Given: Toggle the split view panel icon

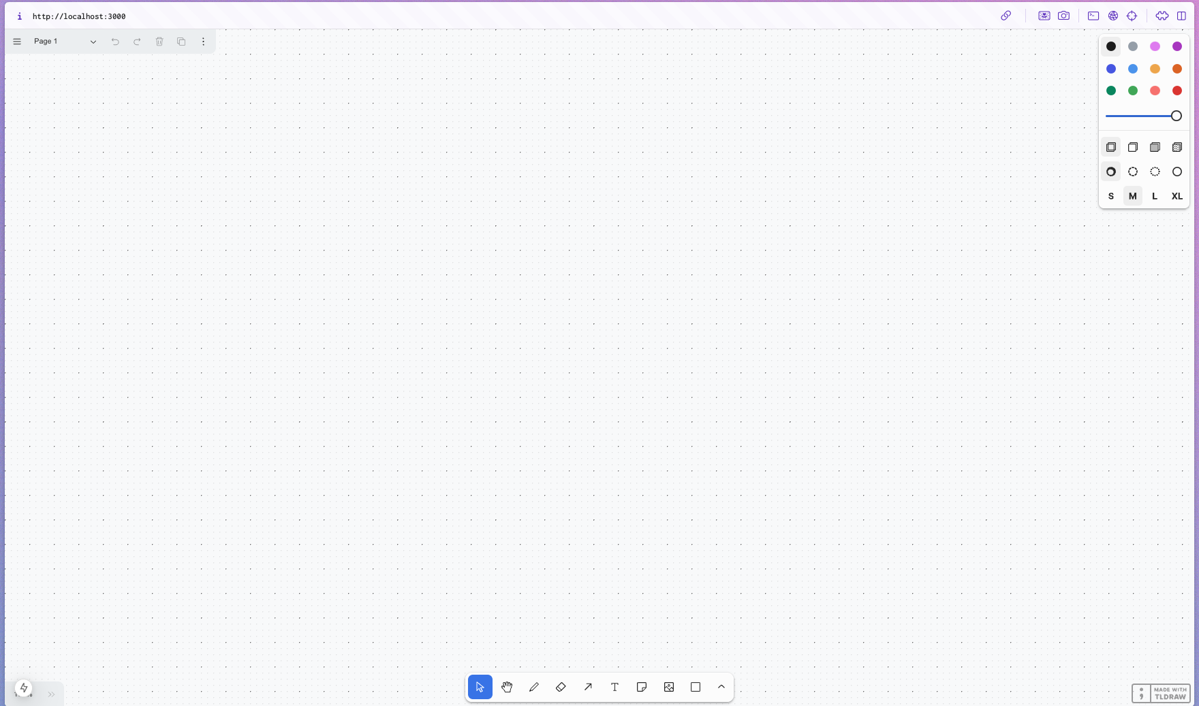Looking at the screenshot, I should 1182,16.
